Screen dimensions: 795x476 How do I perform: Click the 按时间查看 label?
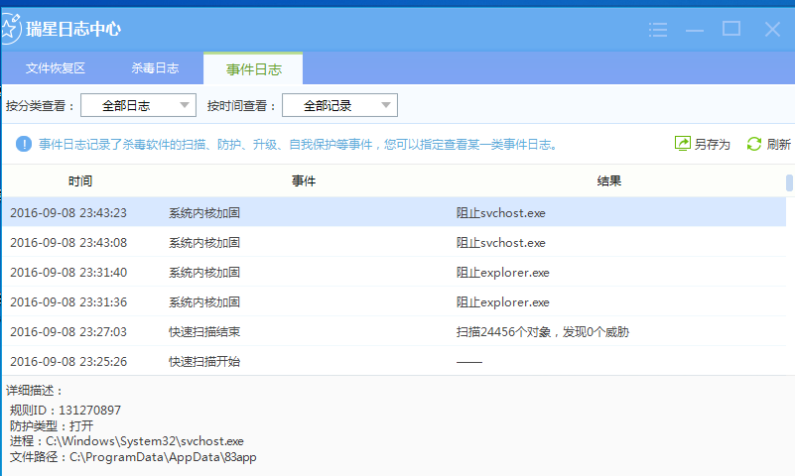click(241, 106)
